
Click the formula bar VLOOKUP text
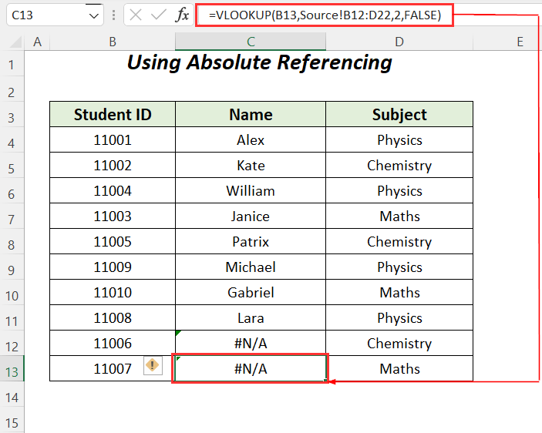click(325, 15)
